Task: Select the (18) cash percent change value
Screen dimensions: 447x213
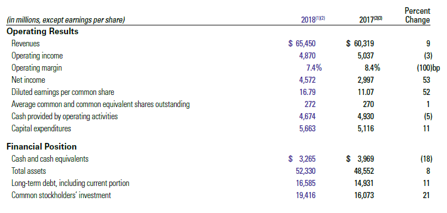Action: tap(427, 158)
